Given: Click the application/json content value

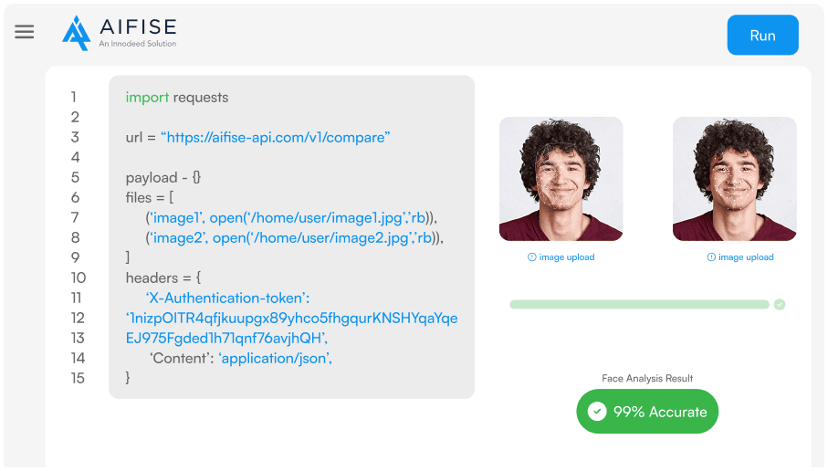Looking at the screenshot, I should pos(275,358).
